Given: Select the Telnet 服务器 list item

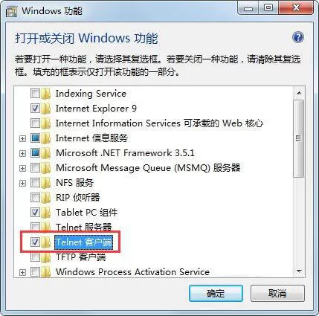Looking at the screenshot, I should pyautogui.click(x=84, y=227).
